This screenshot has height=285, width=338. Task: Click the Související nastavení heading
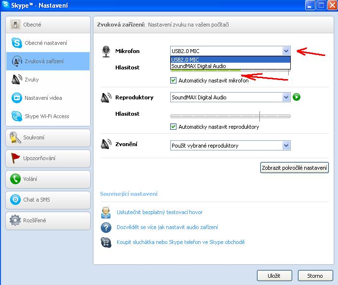pos(129,194)
